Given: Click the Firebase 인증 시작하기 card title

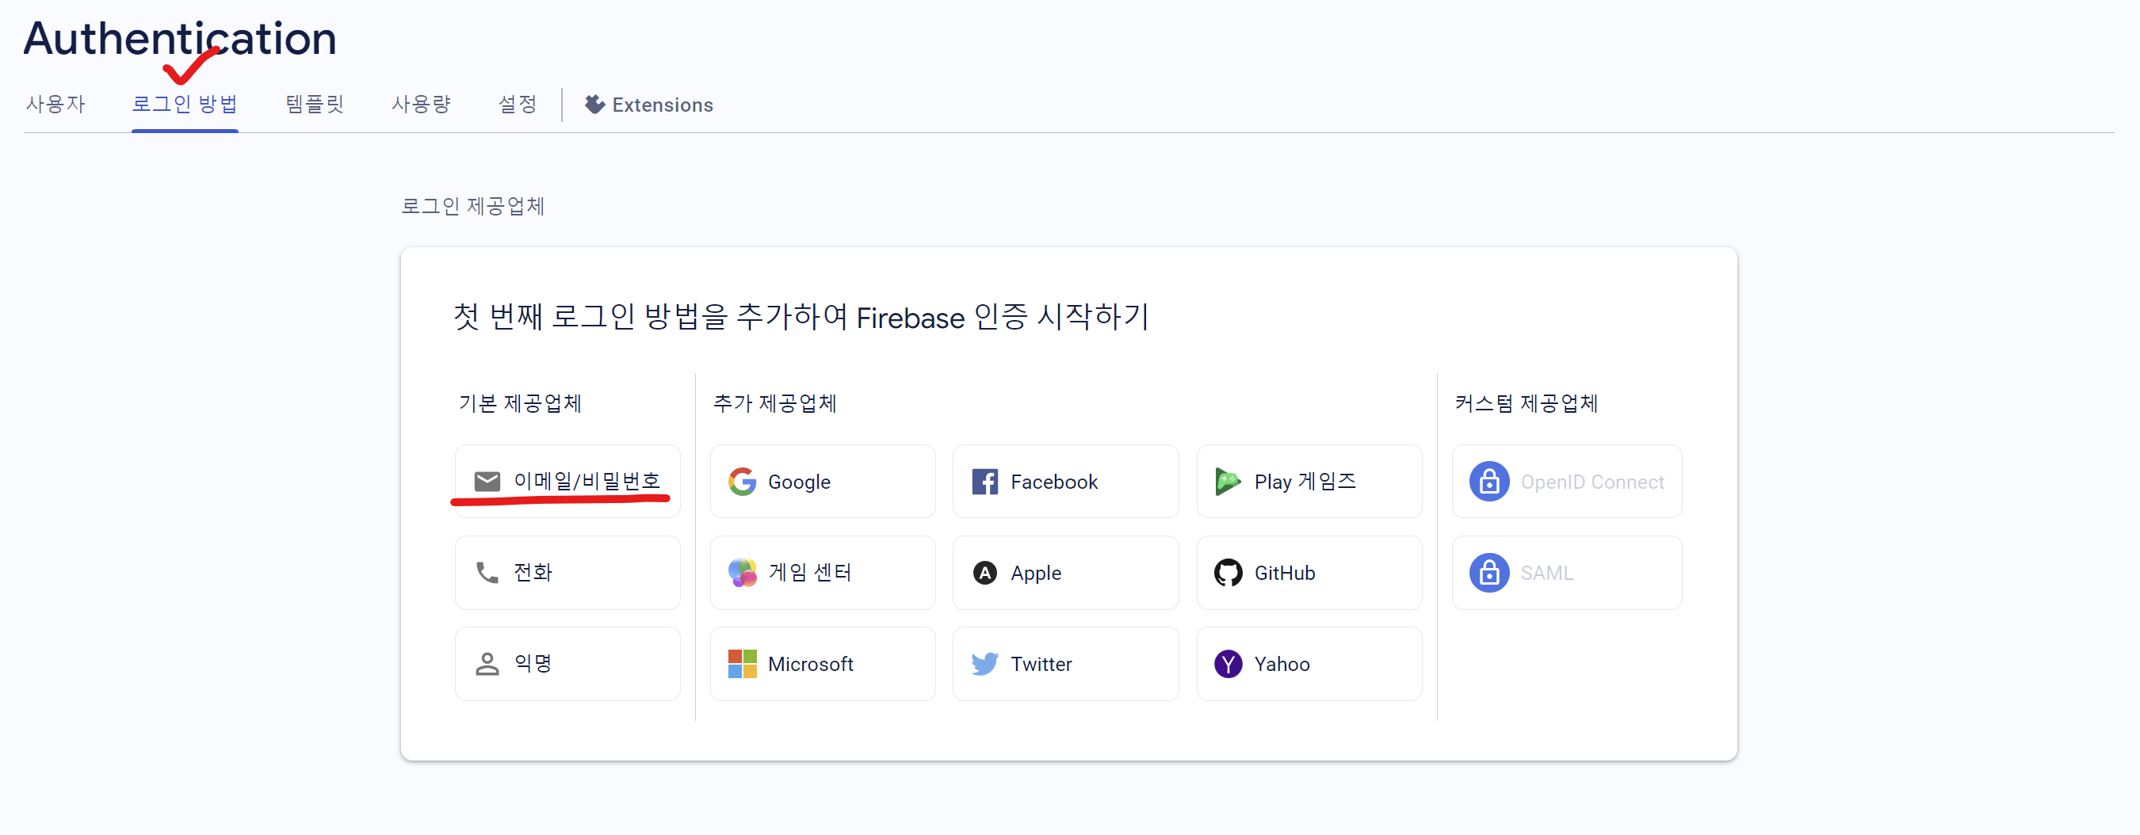Looking at the screenshot, I should [x=801, y=317].
